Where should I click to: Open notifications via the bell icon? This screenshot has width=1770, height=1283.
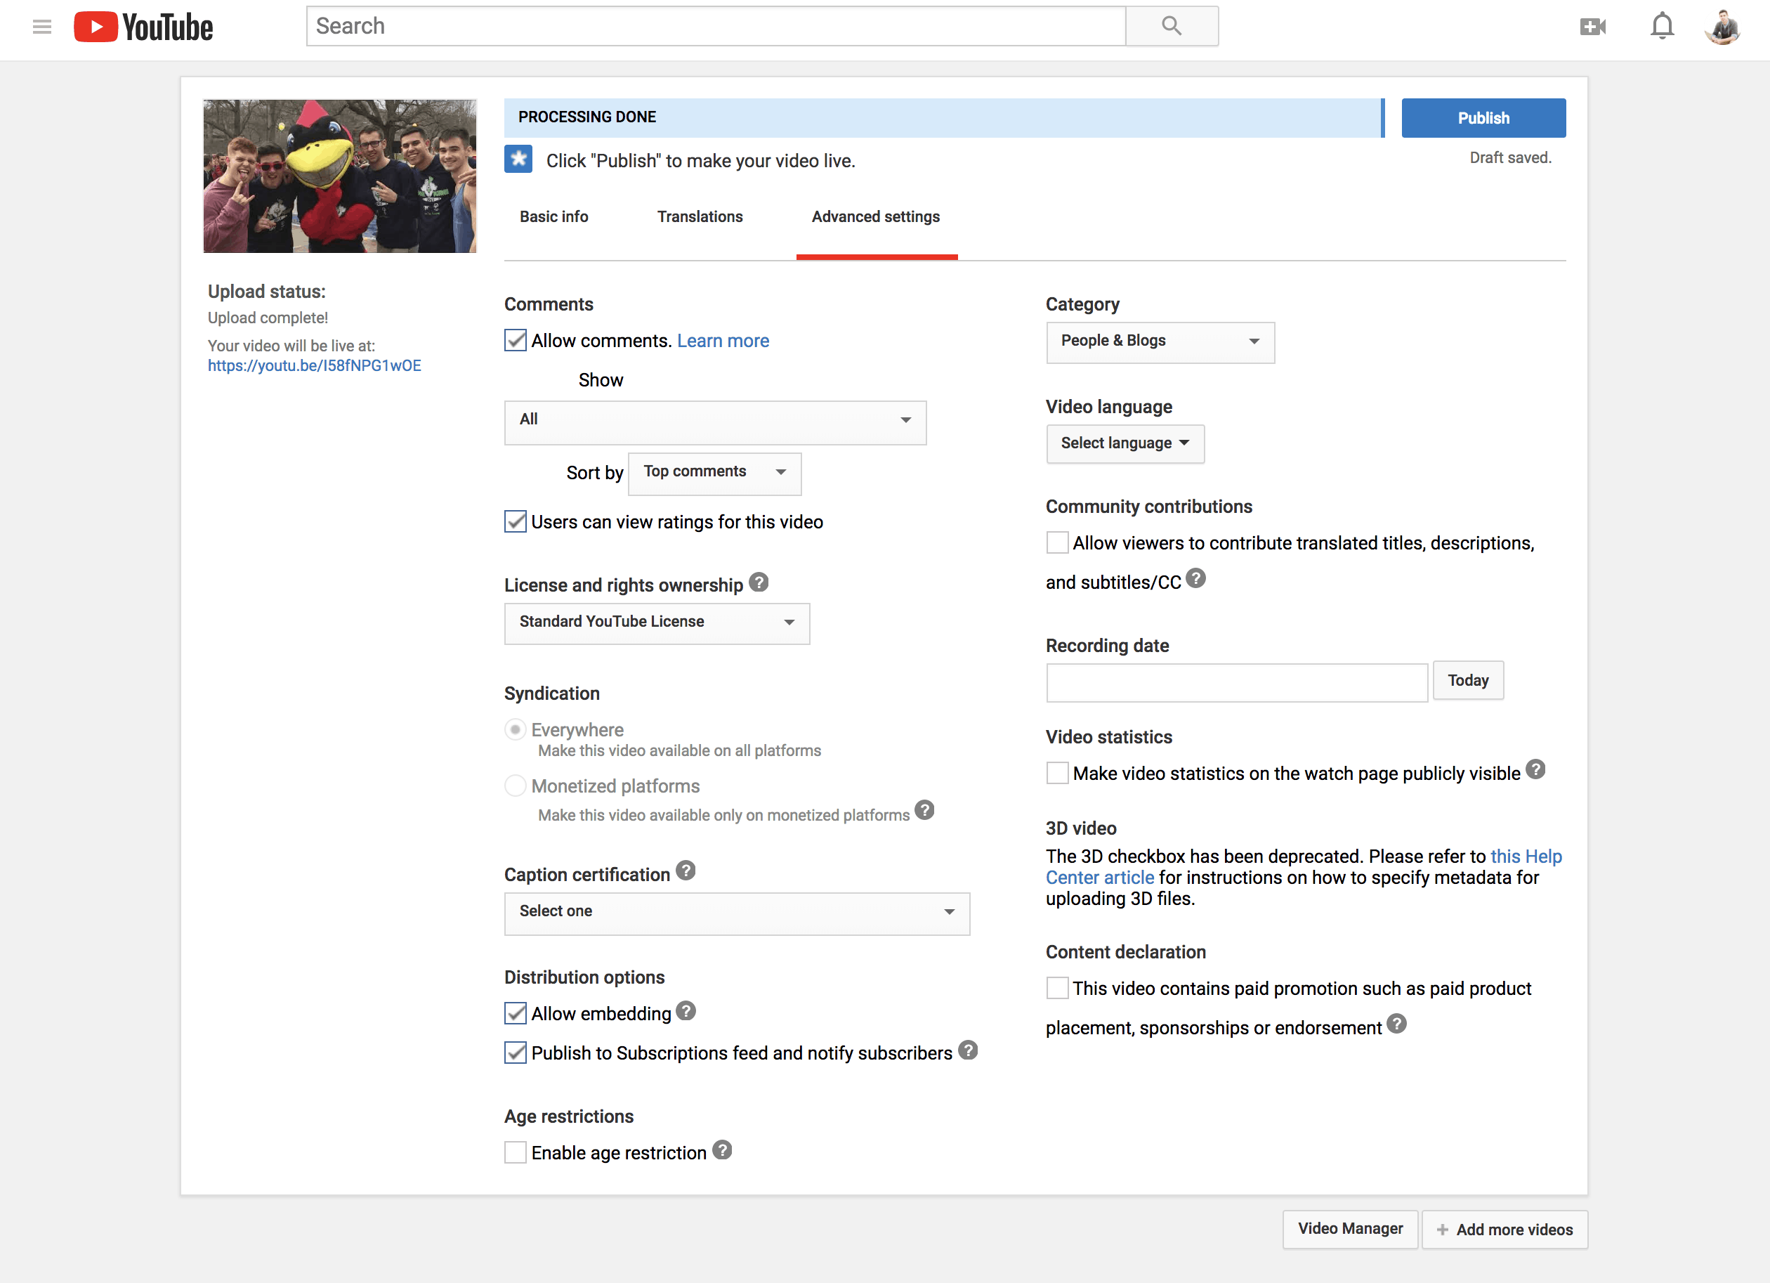1662,26
